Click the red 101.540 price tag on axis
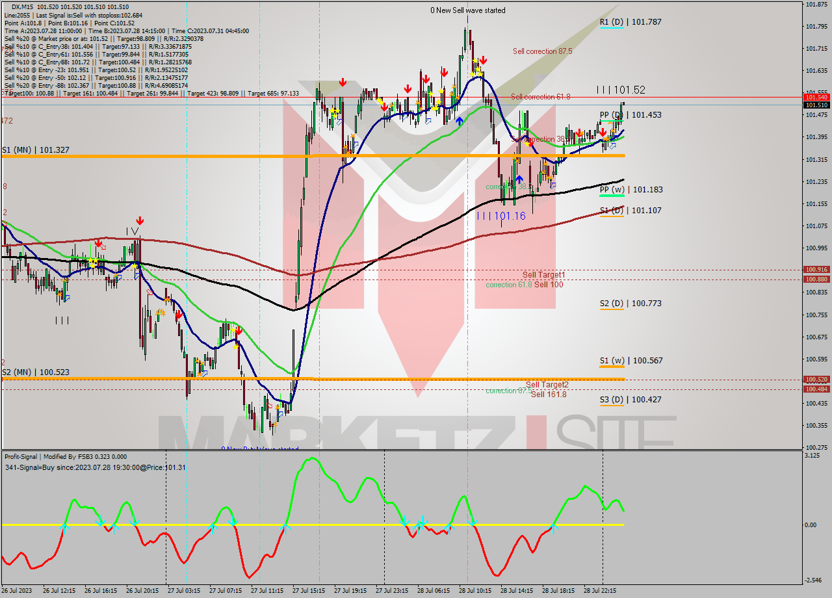 point(816,97)
